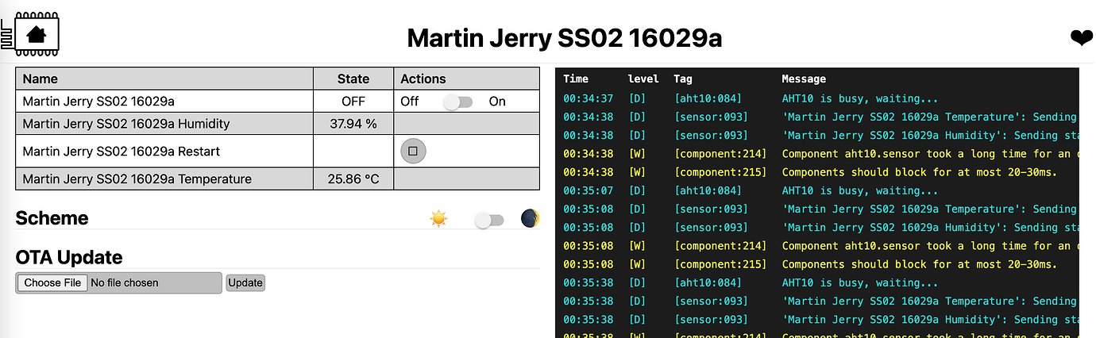1096x338 pixels.
Task: Click the 00:34:37 log timestamp
Action: tap(589, 98)
